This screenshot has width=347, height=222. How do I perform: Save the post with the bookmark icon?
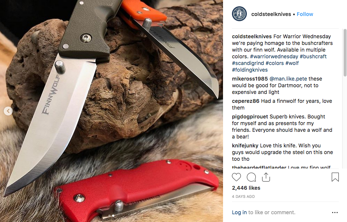[x=335, y=177]
